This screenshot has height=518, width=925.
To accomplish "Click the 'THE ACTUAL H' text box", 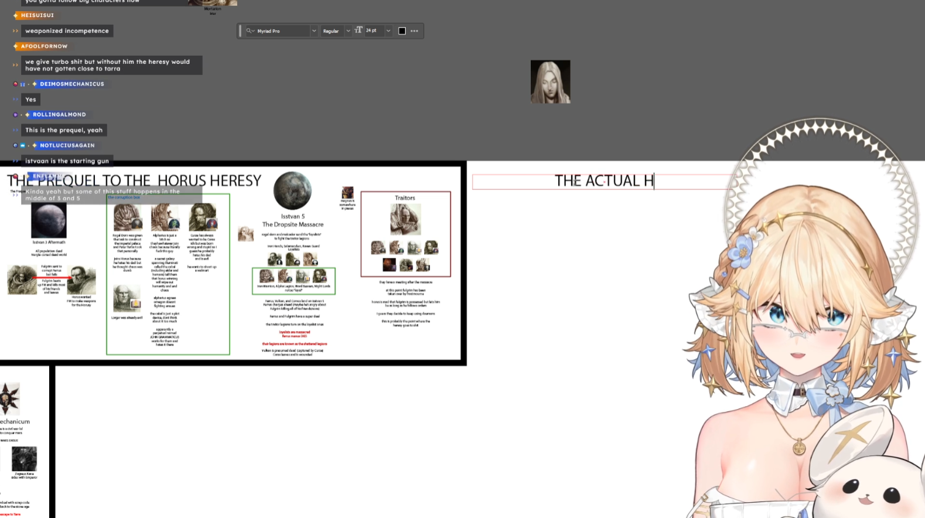I will point(603,181).
